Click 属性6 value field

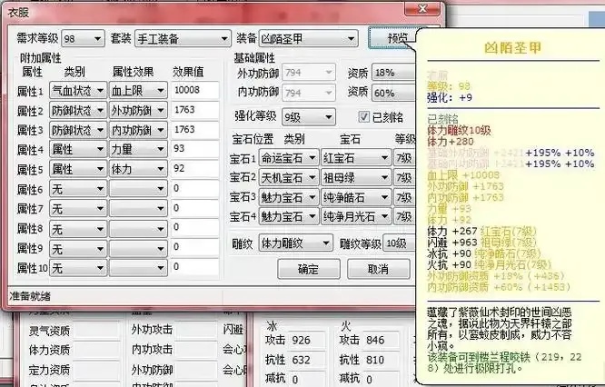point(194,189)
